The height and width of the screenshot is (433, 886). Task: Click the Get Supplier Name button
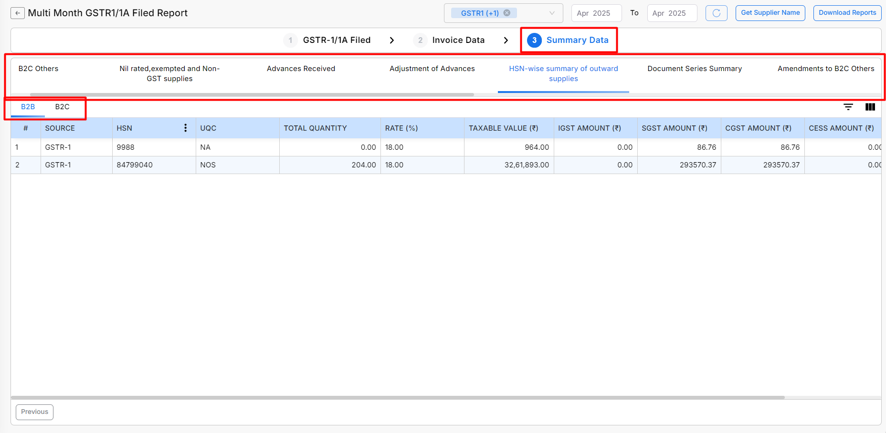click(x=770, y=13)
